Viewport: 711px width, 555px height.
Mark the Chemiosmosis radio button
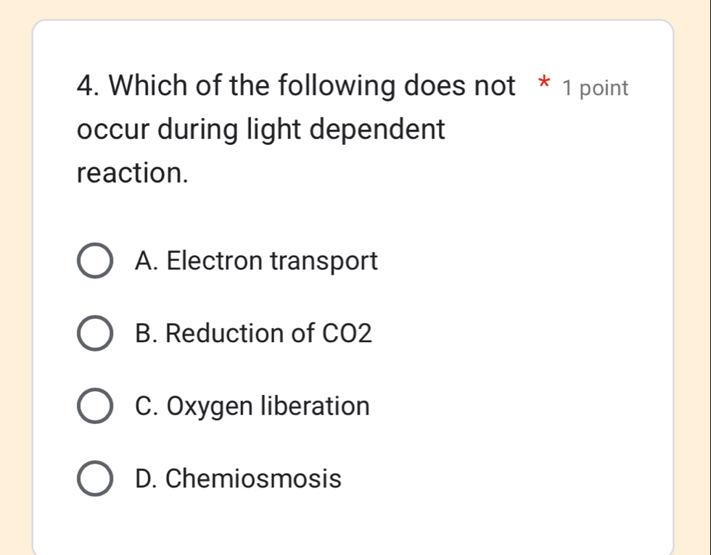click(x=95, y=479)
